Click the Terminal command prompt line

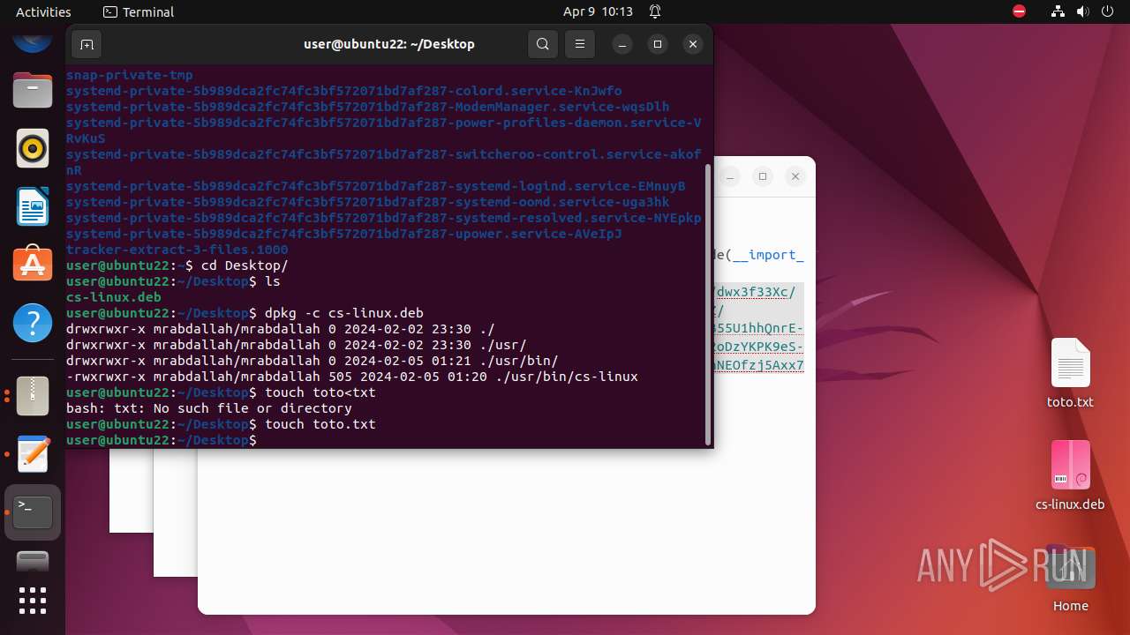[162, 440]
